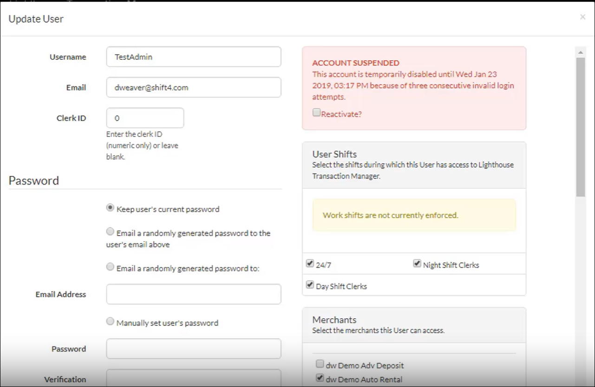
Task: Click the Email field with dweaver@shift4.com
Action: [193, 87]
